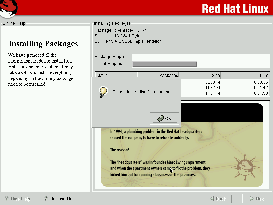Select the 0:01:53 time value
The width and height of the screenshot is (273, 205).
[261, 93]
